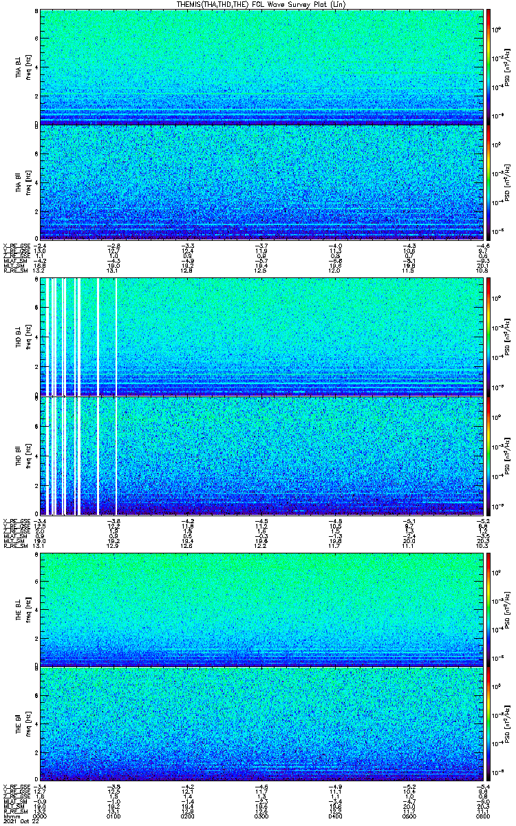Select the THA B-perpendicular spectrogram panel
The height and width of the screenshot is (826, 516).
coord(261,66)
